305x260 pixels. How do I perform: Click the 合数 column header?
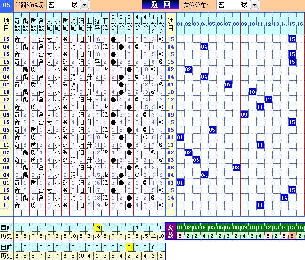coord(41,24)
